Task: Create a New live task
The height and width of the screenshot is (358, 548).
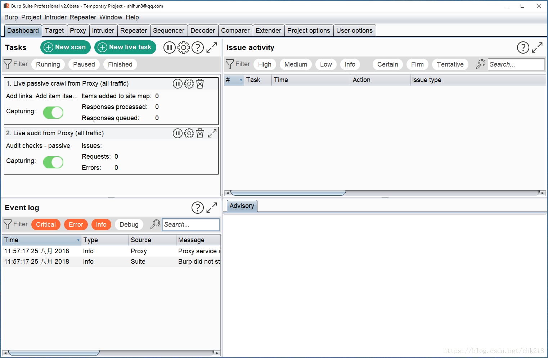Action: tap(125, 47)
